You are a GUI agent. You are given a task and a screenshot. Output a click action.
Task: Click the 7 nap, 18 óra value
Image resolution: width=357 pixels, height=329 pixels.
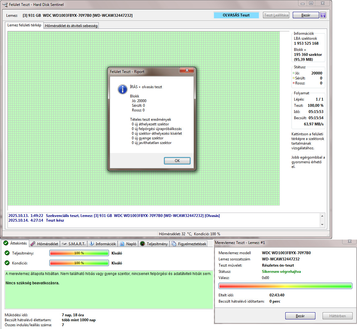pyautogui.click(x=73, y=315)
